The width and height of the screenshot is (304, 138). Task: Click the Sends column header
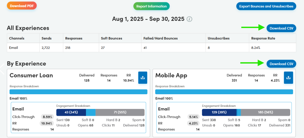point(47,38)
